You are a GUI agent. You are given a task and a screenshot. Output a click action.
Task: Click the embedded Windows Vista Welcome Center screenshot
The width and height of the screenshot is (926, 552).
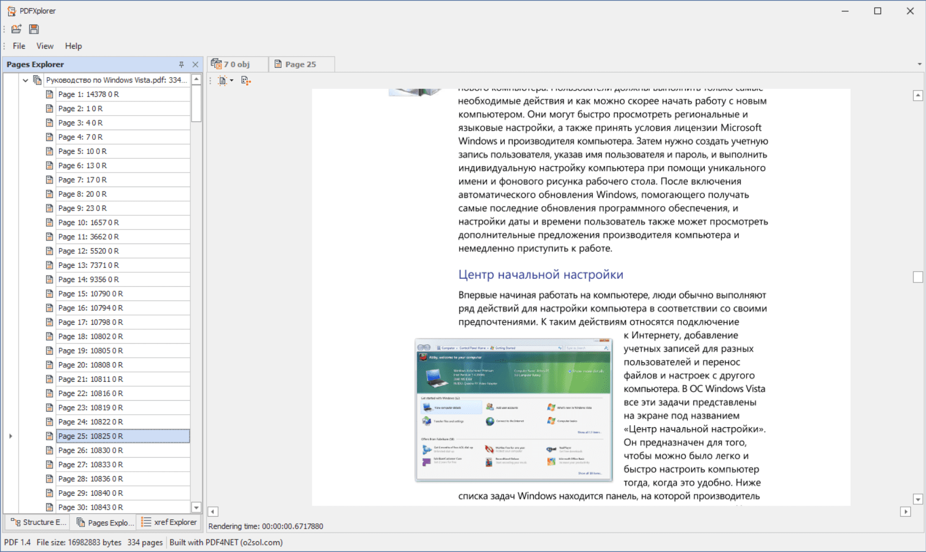click(513, 410)
